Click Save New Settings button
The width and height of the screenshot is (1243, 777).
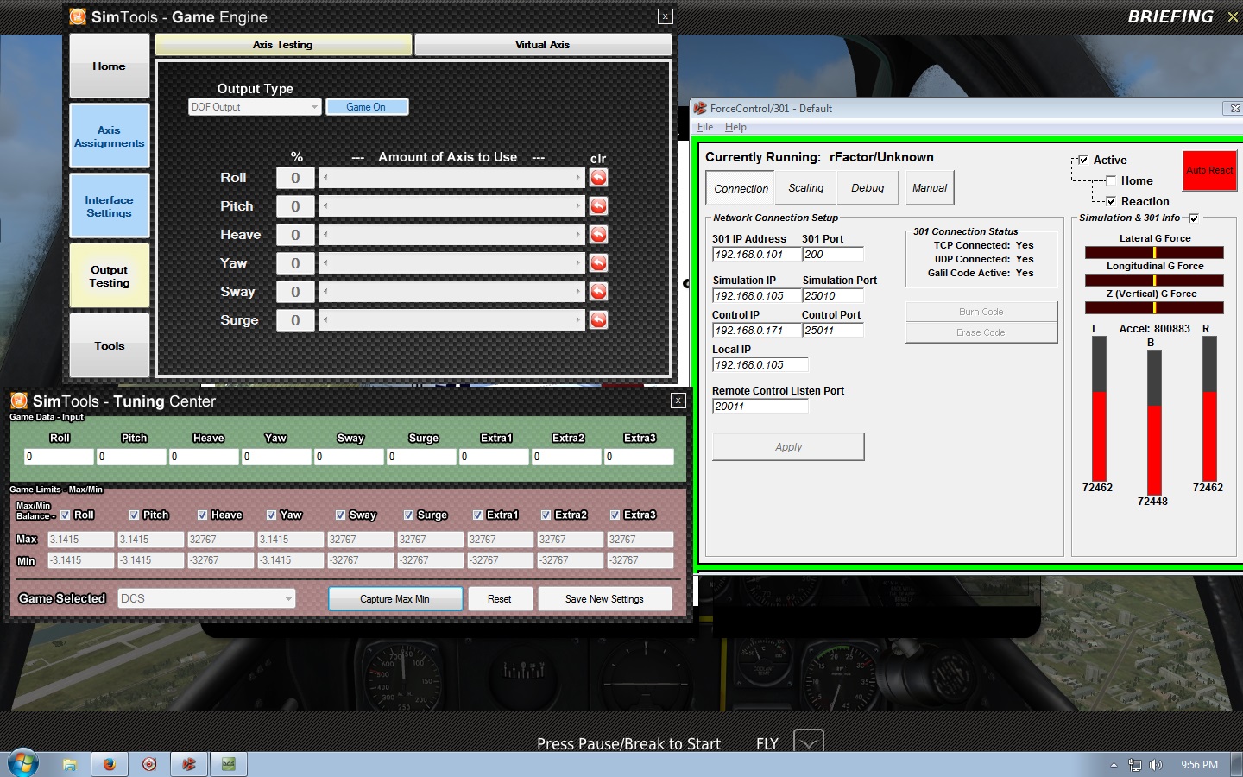(604, 599)
